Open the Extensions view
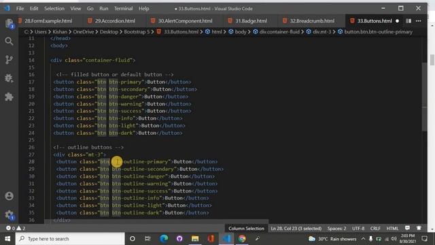Screen dimensions: 435x245 (9, 97)
